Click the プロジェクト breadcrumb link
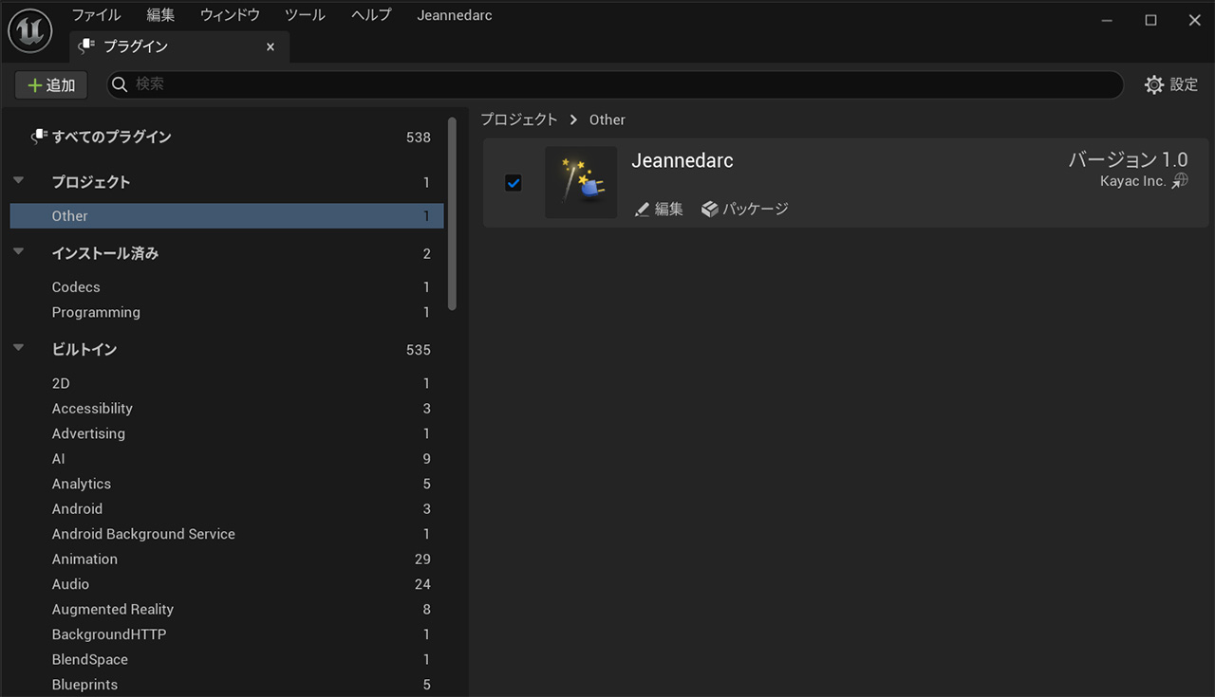This screenshot has width=1215, height=697. 519,119
